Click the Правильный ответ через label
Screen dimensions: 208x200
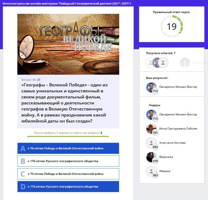pos(172,12)
